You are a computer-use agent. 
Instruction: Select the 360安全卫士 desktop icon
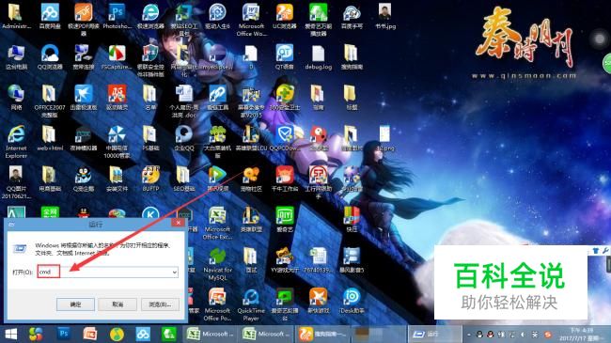(285, 98)
